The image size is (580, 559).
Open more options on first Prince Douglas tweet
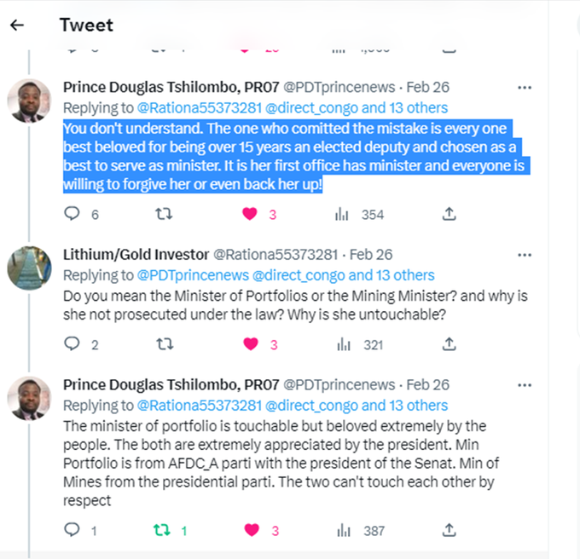525,87
